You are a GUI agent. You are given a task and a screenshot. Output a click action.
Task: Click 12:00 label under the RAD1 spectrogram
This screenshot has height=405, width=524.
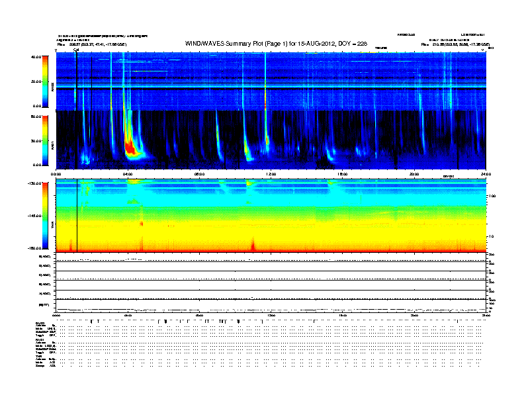pyautogui.click(x=271, y=174)
